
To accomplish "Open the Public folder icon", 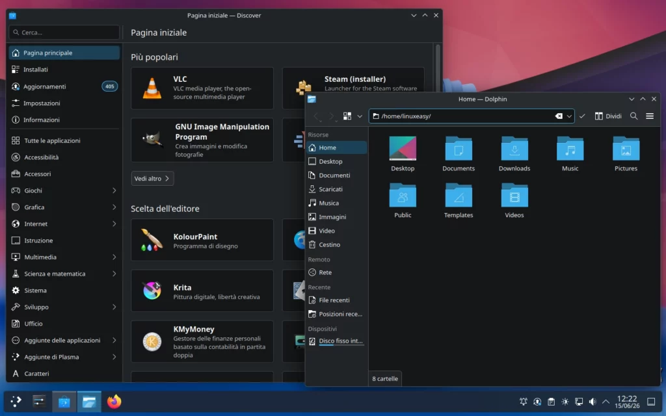I will click(x=402, y=195).
